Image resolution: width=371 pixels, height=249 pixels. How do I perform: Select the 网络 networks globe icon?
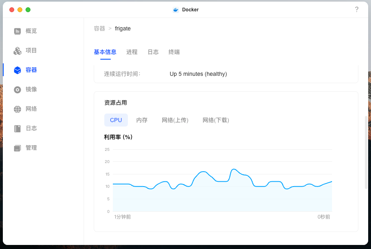(x=17, y=109)
